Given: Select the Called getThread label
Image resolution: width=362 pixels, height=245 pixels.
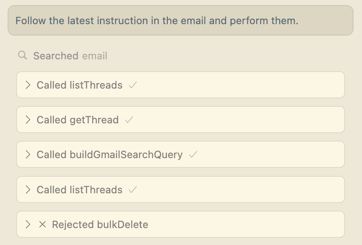Looking at the screenshot, I should (78, 120).
